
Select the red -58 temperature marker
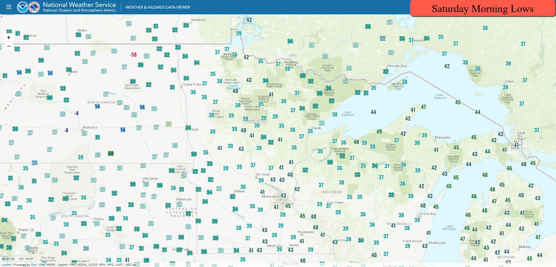(x=133, y=55)
